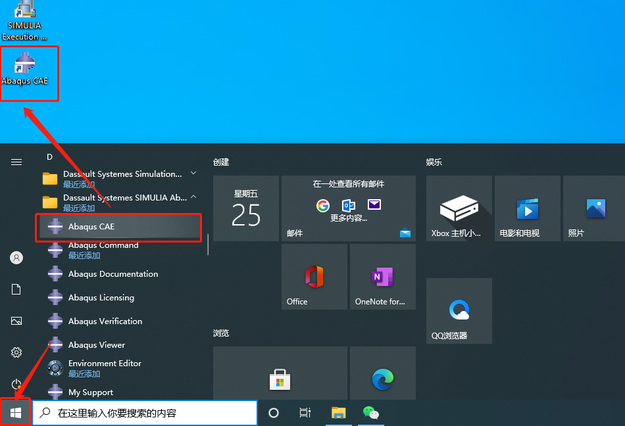Click the Windows Start button

point(16,413)
